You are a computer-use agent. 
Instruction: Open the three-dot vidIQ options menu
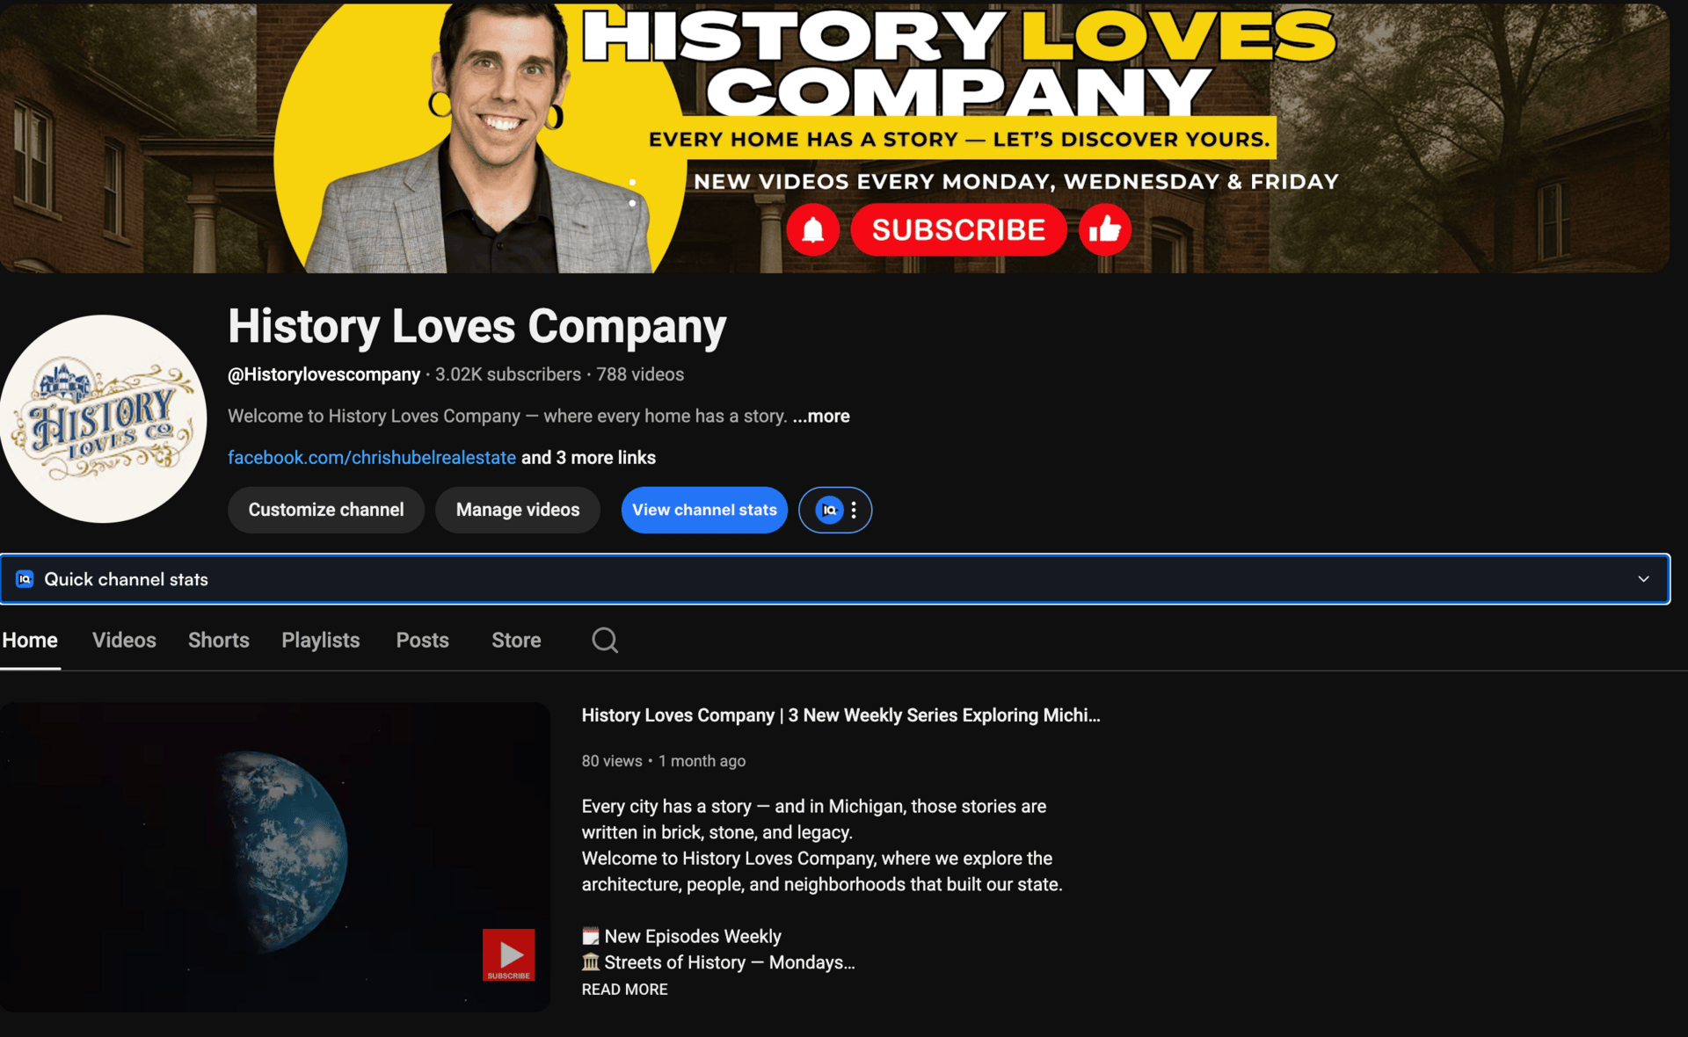(x=854, y=510)
